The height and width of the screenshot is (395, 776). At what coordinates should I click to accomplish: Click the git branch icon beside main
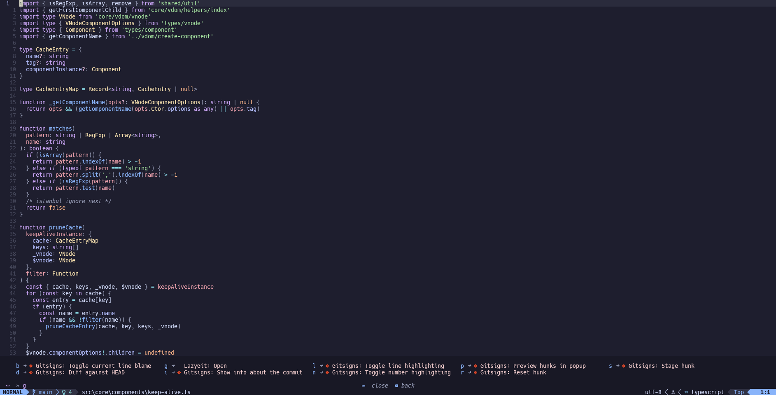point(34,392)
